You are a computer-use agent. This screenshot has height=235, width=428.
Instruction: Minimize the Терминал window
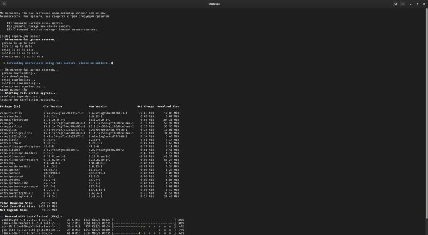tap(411, 4)
